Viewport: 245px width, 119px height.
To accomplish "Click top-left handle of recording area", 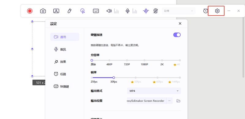I will [x=32, y=21].
